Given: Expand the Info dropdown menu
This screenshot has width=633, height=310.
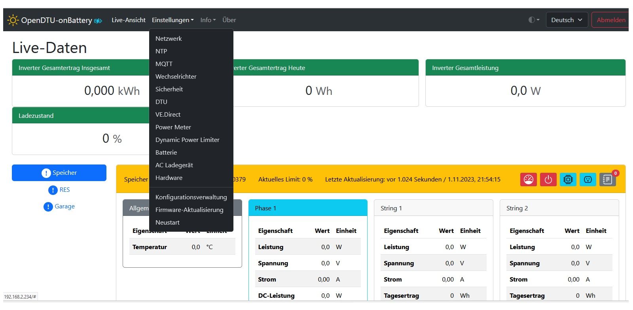Looking at the screenshot, I should pyautogui.click(x=208, y=20).
